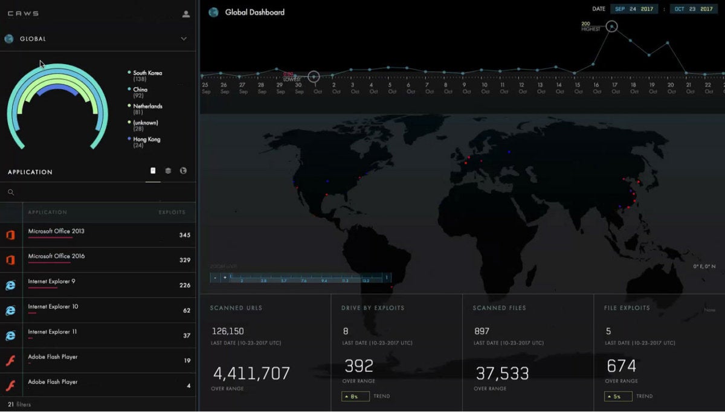
Task: Click the Office icon for Microsoft Office 2013
Action: (10, 235)
